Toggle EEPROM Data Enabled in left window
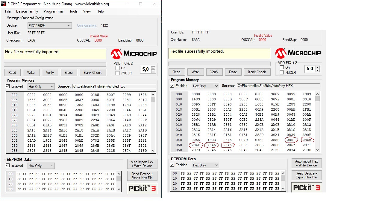The height and width of the screenshot is (205, 382). pos(8,166)
